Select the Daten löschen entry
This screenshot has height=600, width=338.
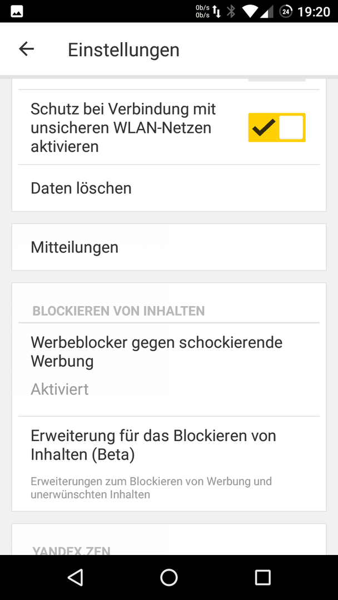tap(169, 188)
